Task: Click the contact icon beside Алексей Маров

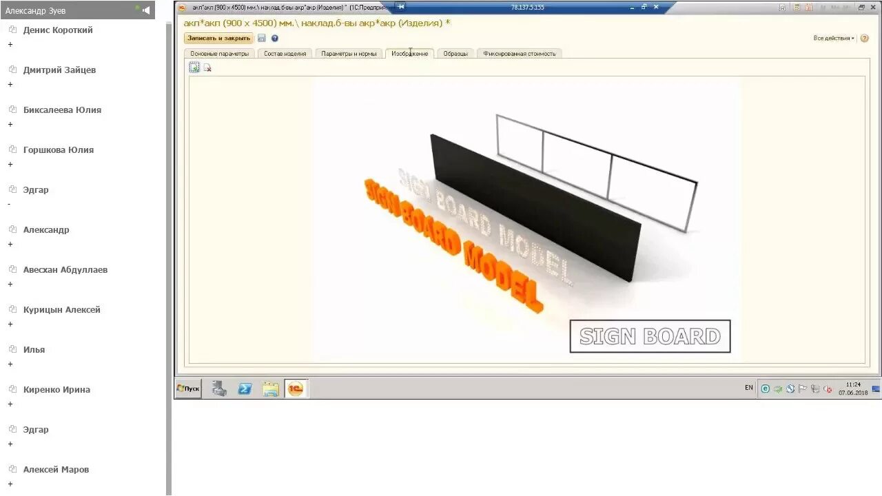Action: (12, 469)
